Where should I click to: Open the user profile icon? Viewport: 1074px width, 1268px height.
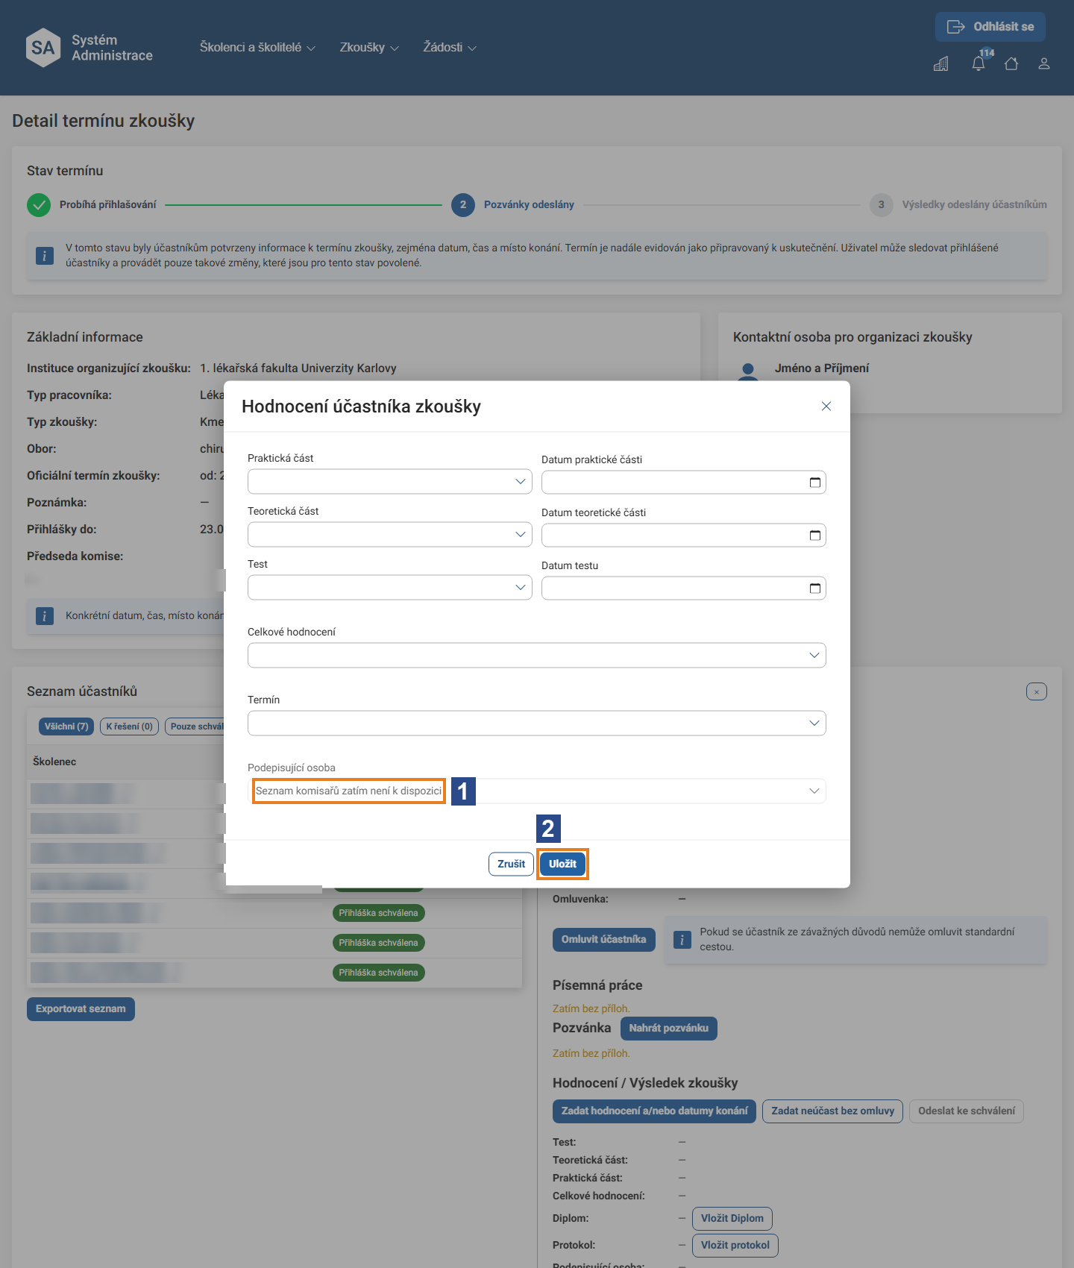pos(1044,63)
